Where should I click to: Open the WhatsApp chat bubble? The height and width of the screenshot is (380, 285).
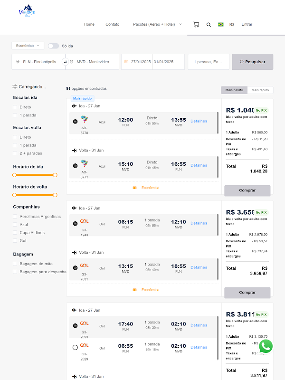[266, 346]
